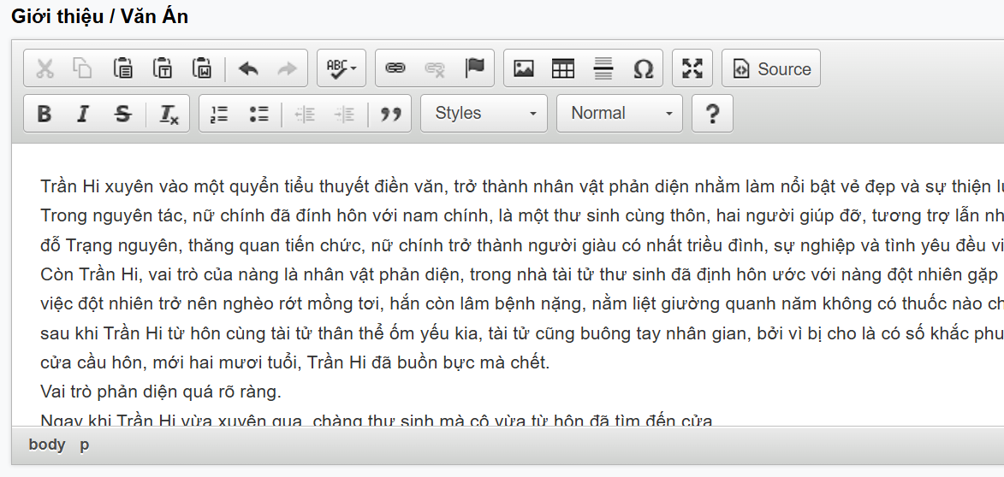
Task: Insert special character with Omega icon
Action: (643, 68)
